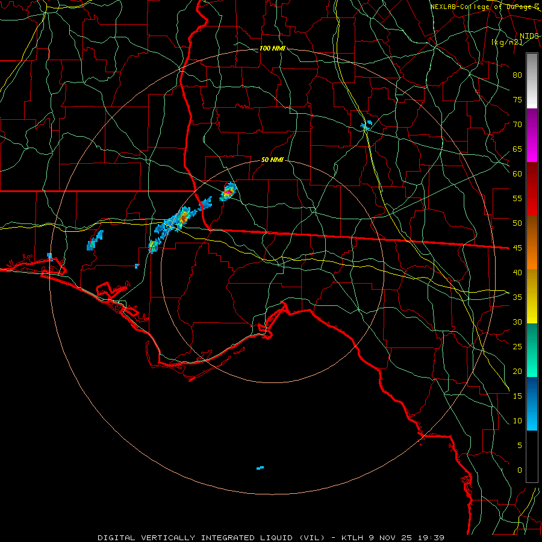The height and width of the screenshot is (542, 542).
Task: Click the 30 value on the VIL scale
Action: [517, 322]
